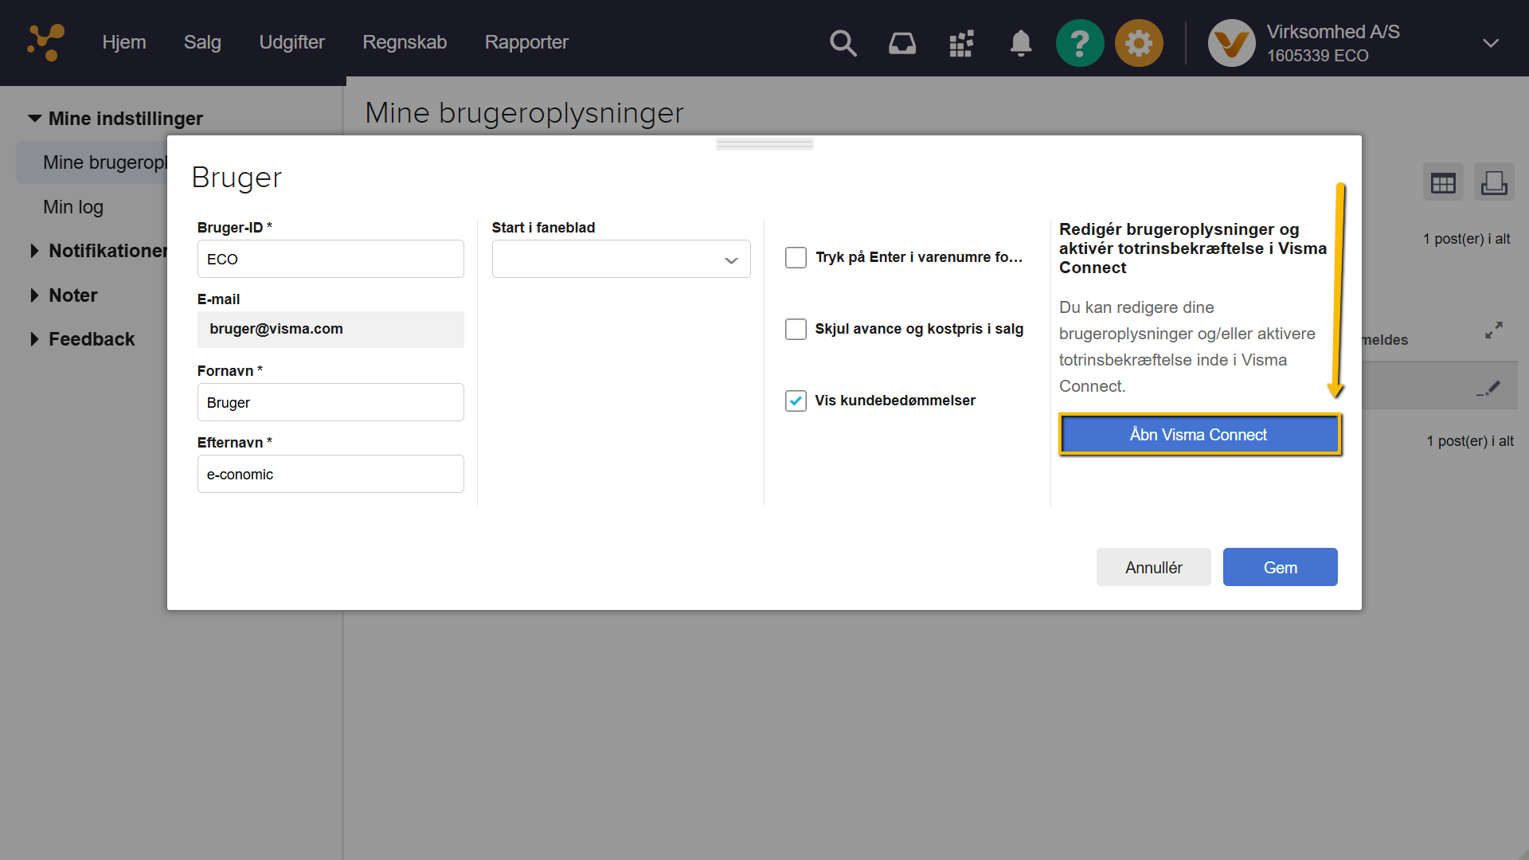Open the Regnskab menu
Image resolution: width=1529 pixels, height=860 pixels.
coord(405,42)
